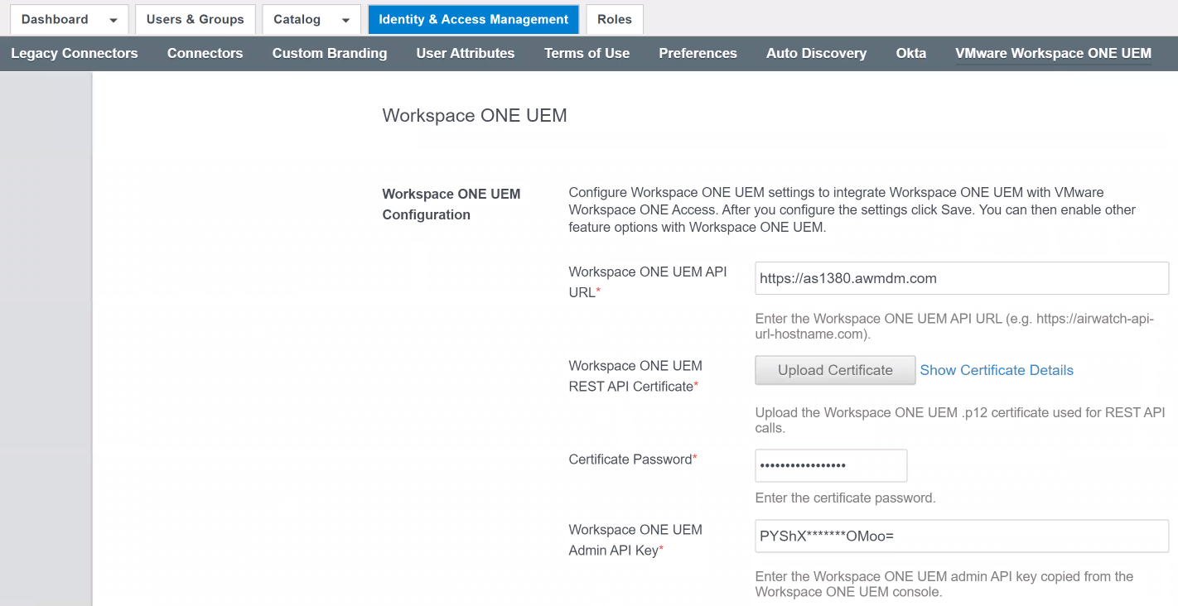Open the User Attributes page
This screenshot has width=1178, height=606.
[x=465, y=53]
